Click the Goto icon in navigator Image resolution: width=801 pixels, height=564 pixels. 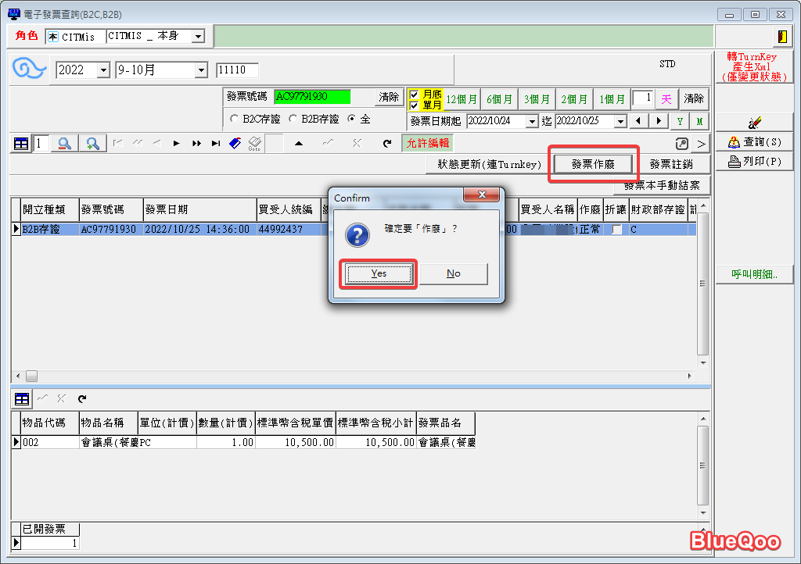tap(254, 143)
